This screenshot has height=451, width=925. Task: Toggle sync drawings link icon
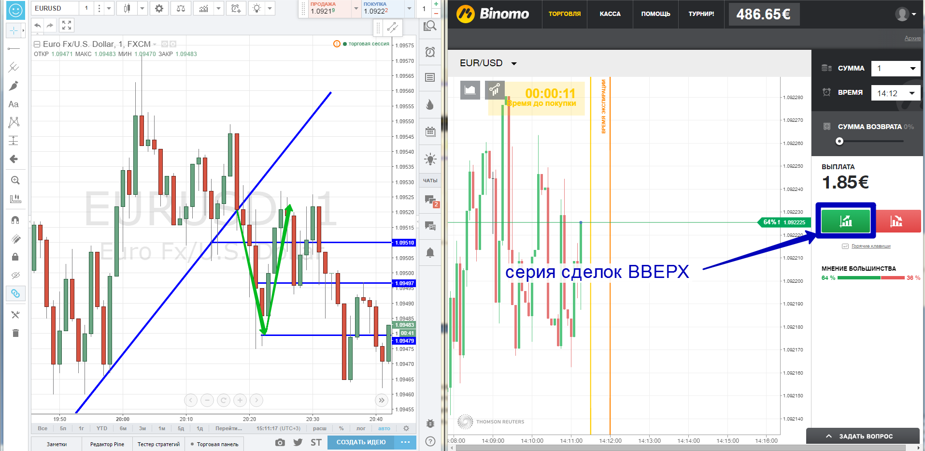tap(15, 293)
